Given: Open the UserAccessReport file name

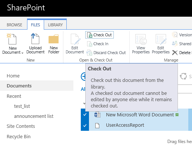Looking at the screenshot, I should point(125,125).
